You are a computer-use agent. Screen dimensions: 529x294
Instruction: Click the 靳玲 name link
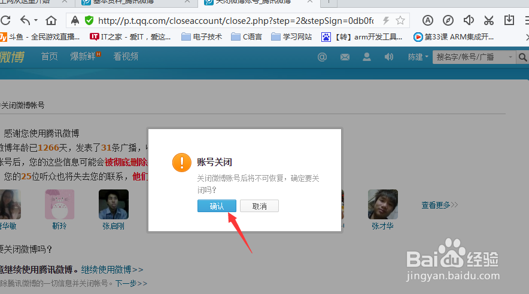pos(59,226)
